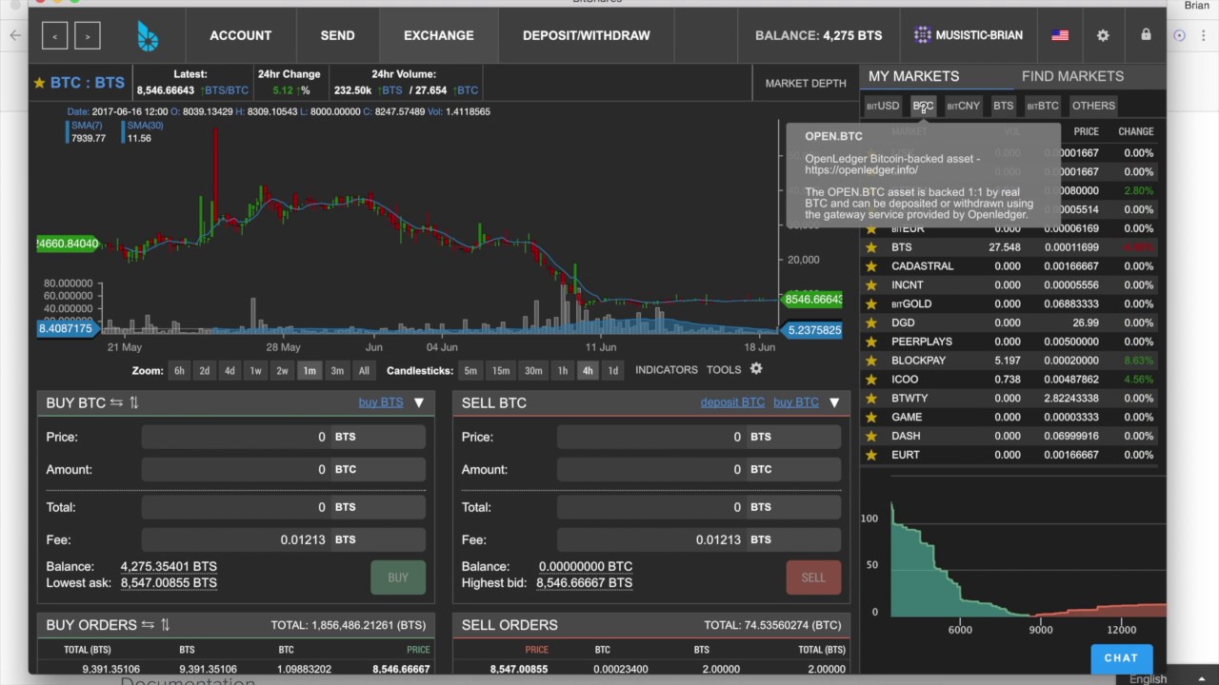
Task: Switch to FIND MARKETS tab
Action: 1072,76
